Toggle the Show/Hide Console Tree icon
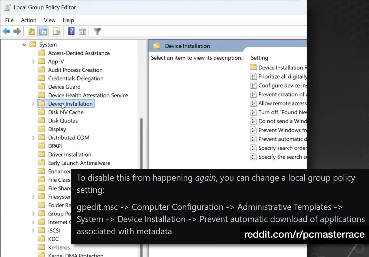 pos(43,31)
